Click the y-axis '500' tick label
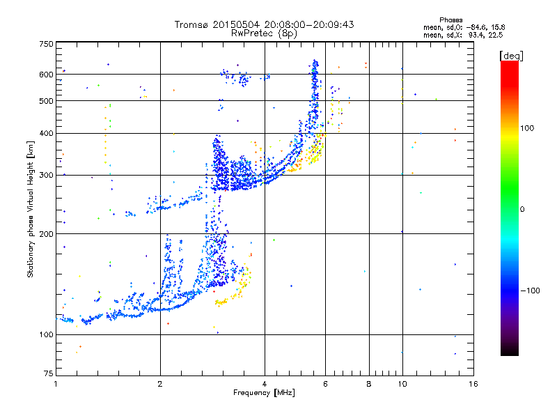Viewport: 557px width, 418px height. click(x=46, y=101)
